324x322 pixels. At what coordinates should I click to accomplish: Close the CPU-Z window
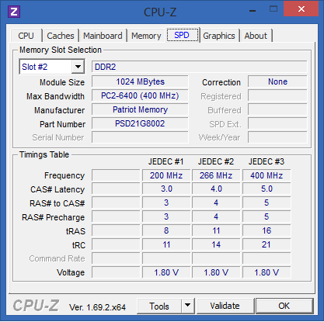point(301,9)
